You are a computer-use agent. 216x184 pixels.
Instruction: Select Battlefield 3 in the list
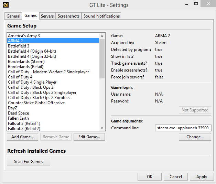point(53,46)
